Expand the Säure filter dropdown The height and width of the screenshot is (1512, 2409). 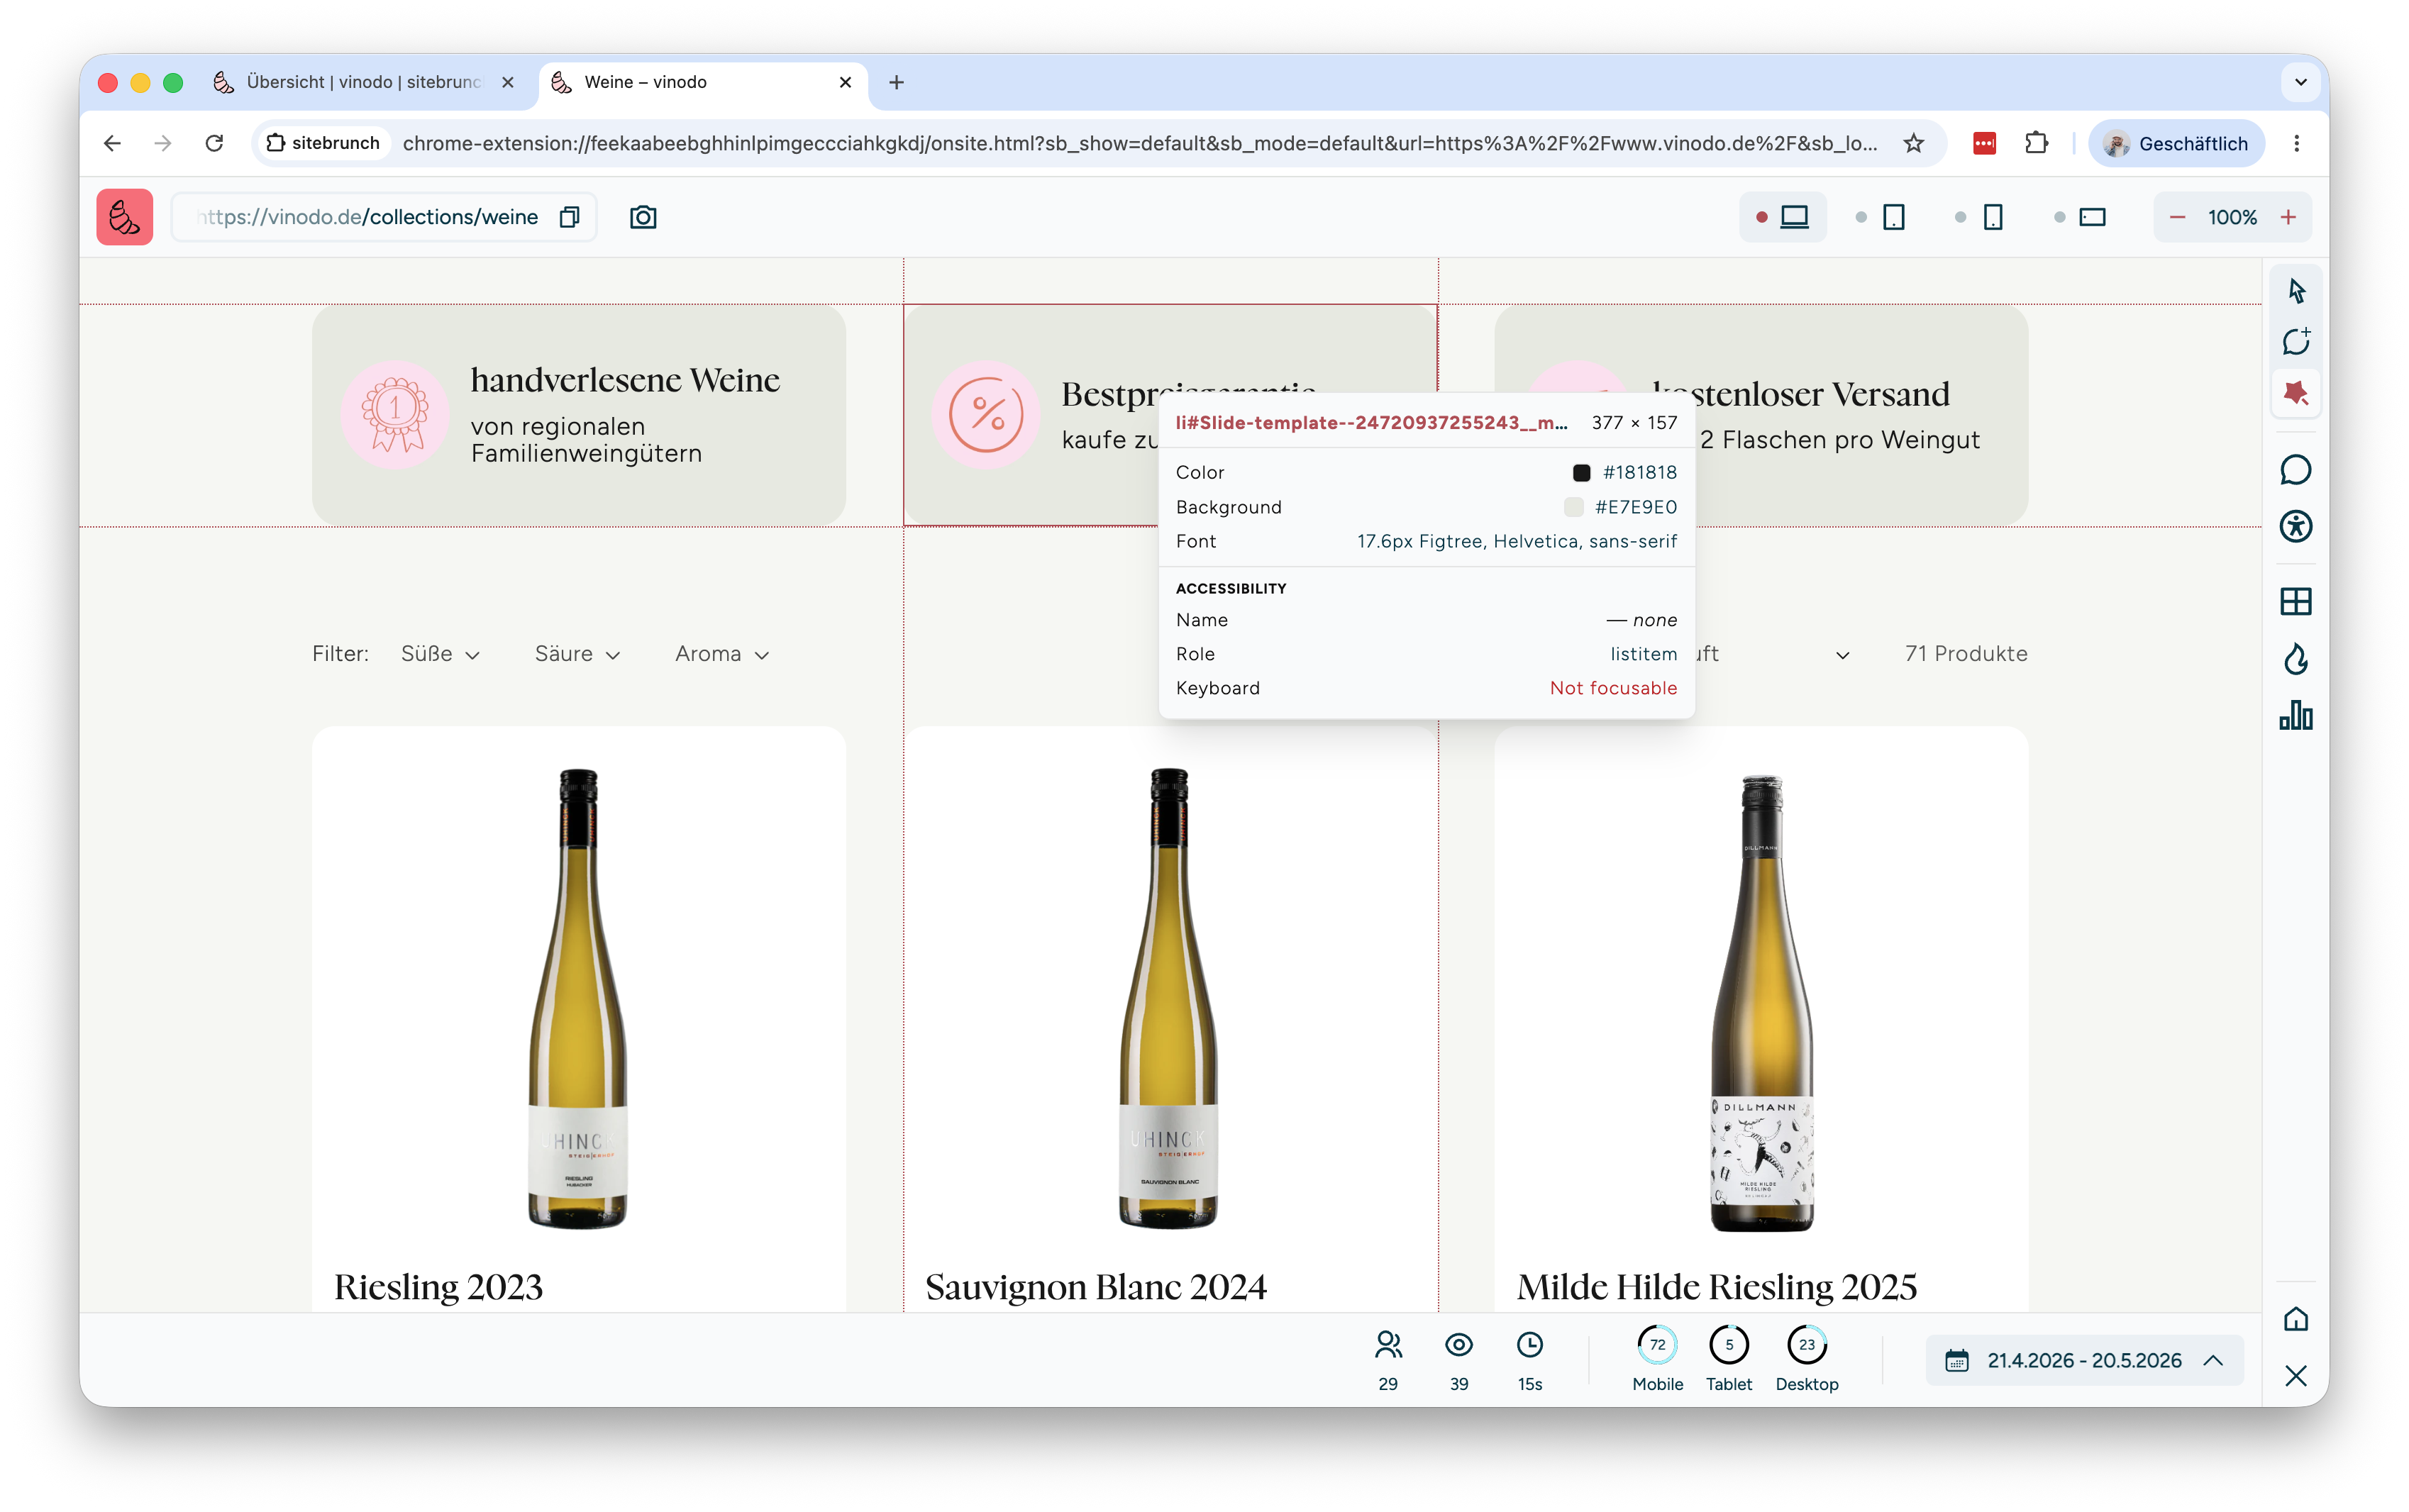coord(578,654)
